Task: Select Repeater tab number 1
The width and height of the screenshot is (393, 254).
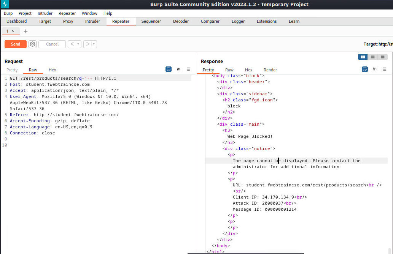Action: [8, 31]
